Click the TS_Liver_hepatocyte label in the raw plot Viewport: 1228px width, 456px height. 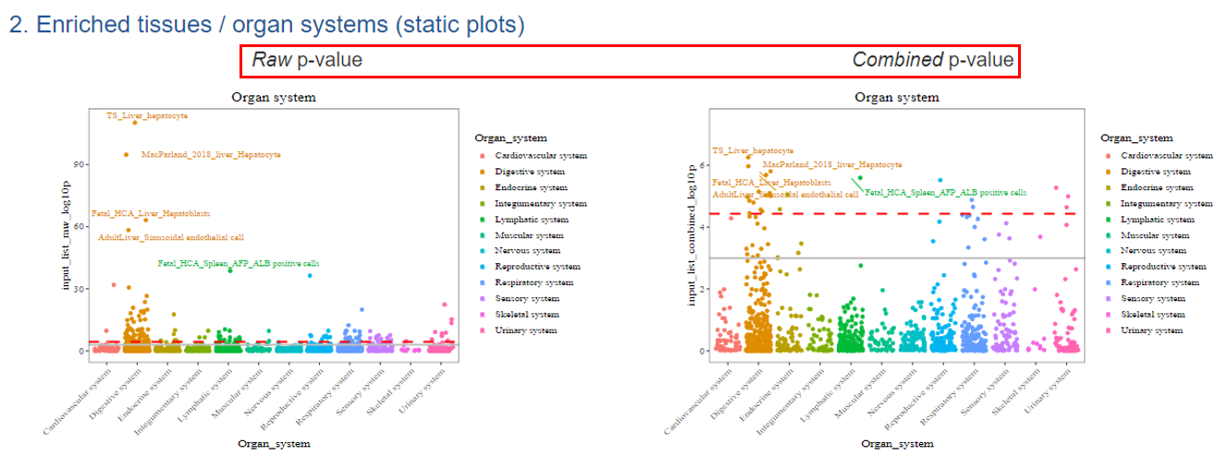[x=147, y=116]
